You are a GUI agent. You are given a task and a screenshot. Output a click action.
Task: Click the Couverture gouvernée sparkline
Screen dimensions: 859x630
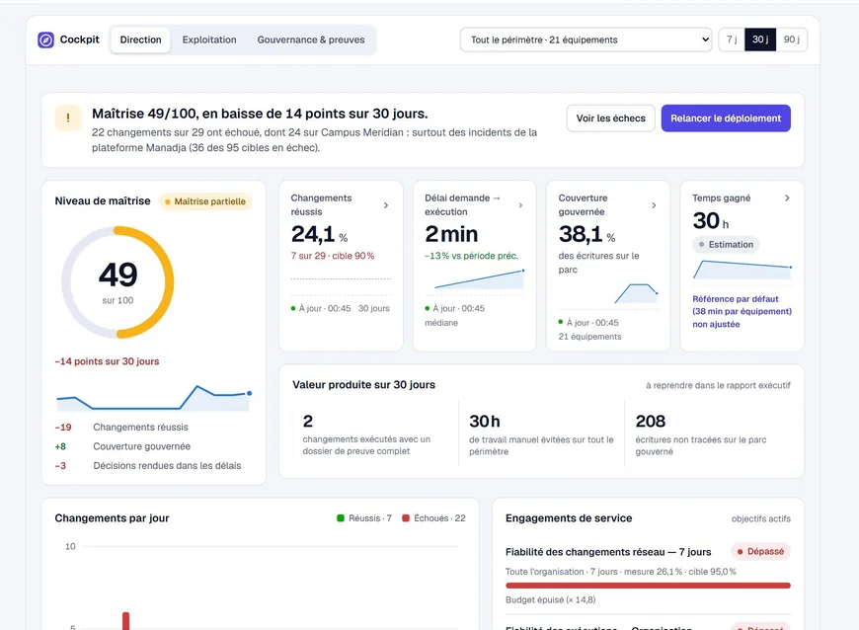tap(636, 293)
